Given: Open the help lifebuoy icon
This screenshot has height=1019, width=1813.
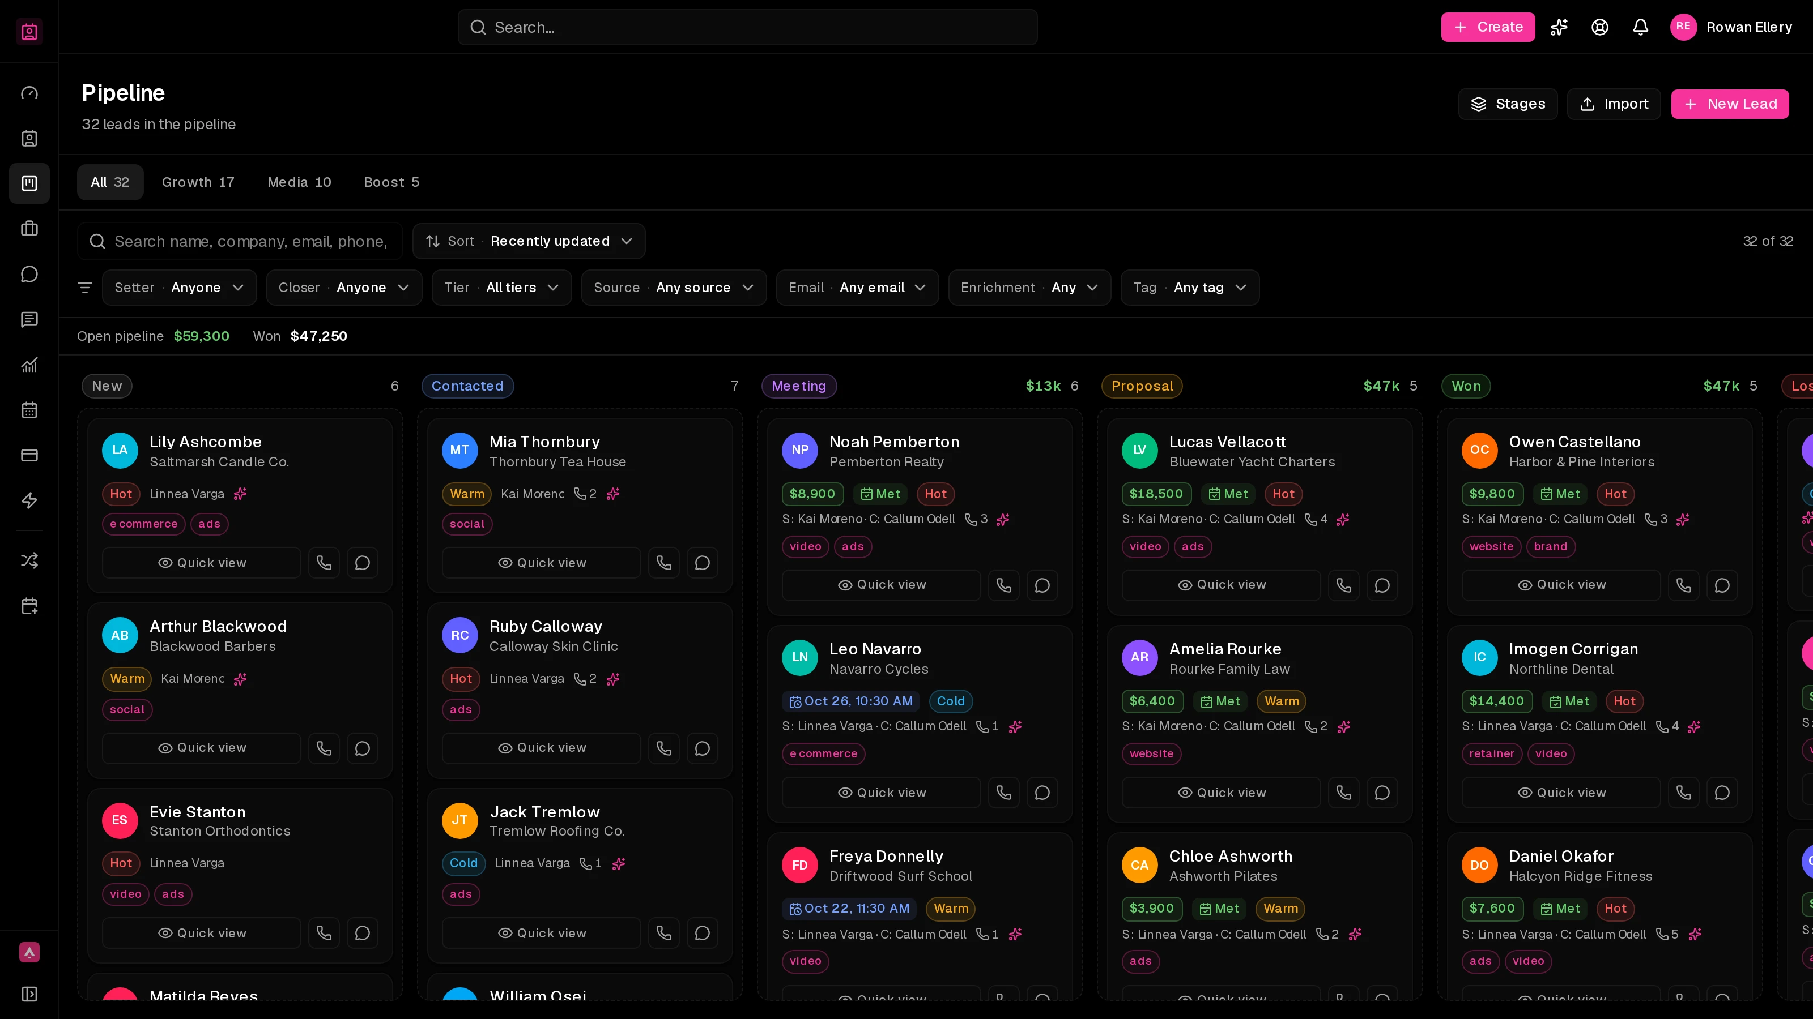Looking at the screenshot, I should 1600,27.
